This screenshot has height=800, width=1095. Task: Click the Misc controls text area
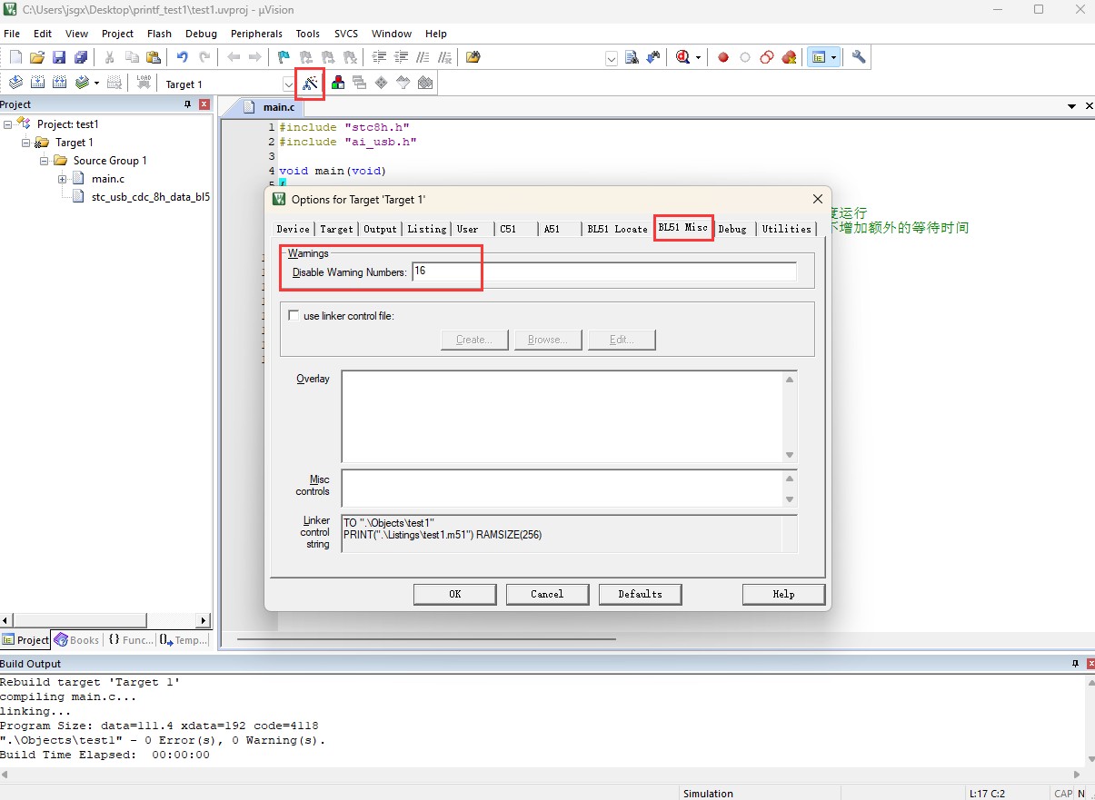562,488
